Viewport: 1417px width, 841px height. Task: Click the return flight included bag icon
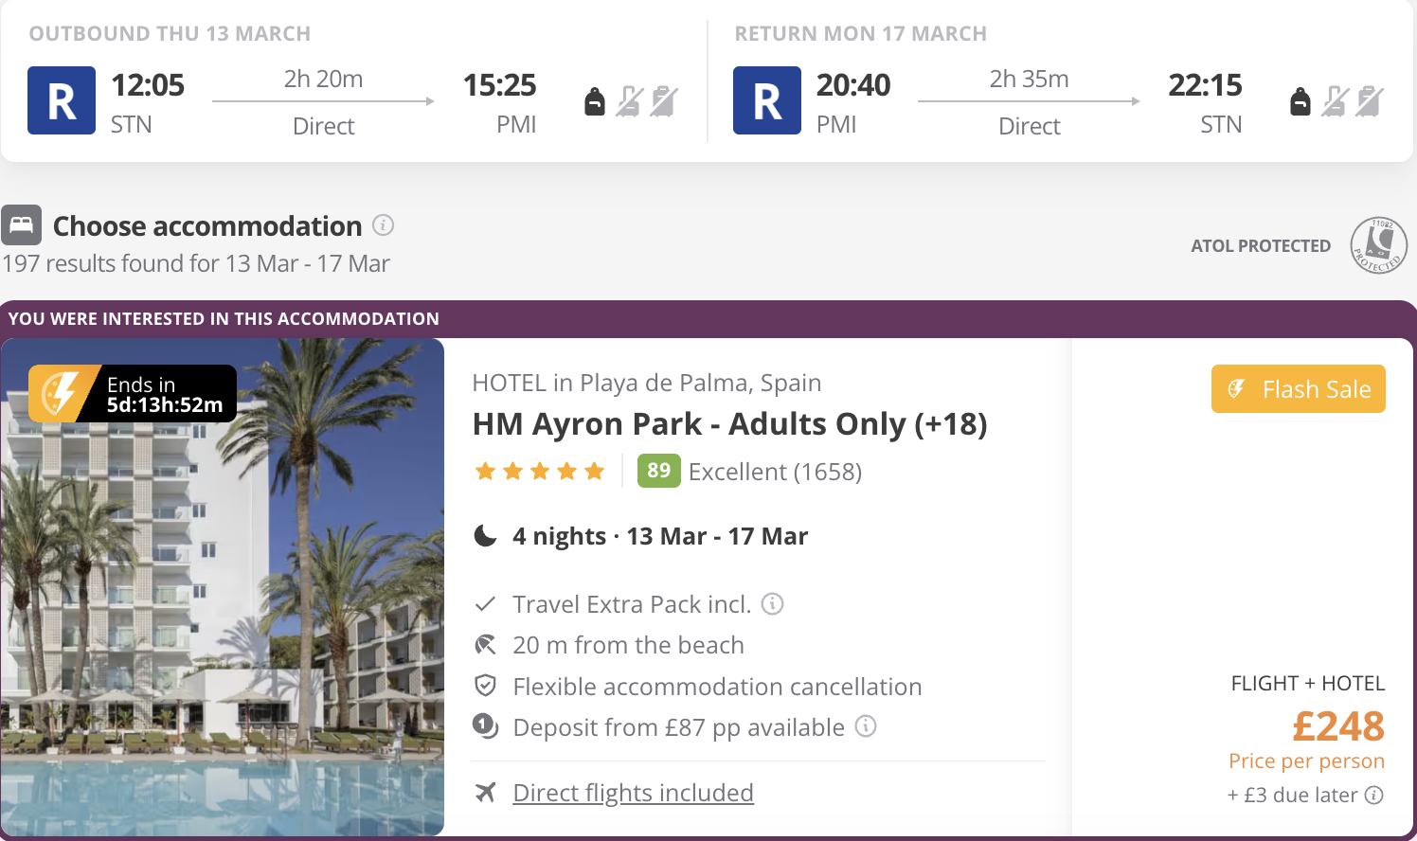pos(1300,101)
